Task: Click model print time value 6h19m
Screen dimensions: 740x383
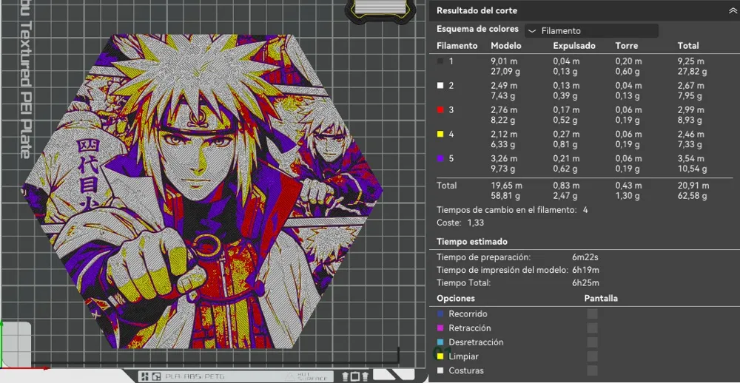Action: tap(585, 271)
